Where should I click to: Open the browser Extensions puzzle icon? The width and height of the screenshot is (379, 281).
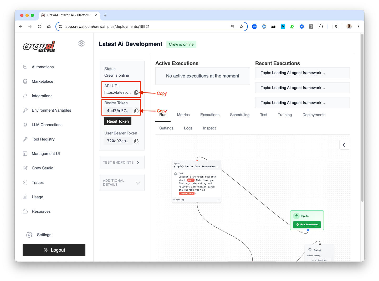point(321,27)
